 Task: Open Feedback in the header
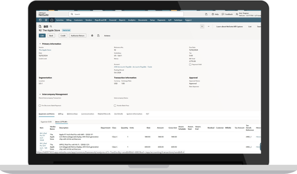pyautogui.click(x=227, y=14)
